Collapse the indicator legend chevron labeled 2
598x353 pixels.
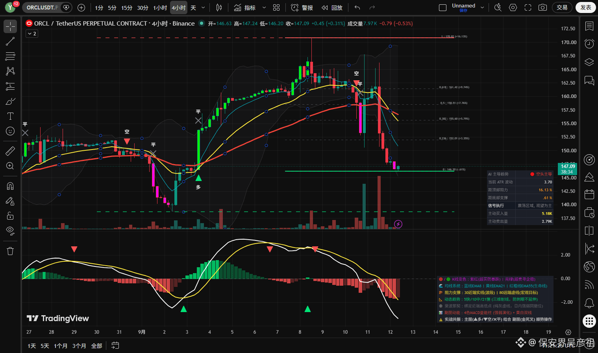[x=32, y=34]
